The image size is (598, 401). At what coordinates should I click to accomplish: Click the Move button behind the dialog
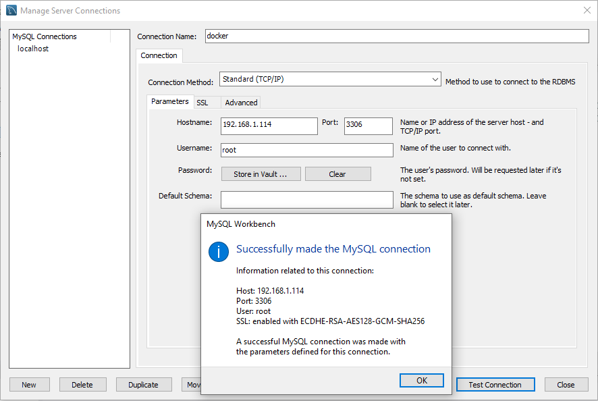pos(192,385)
